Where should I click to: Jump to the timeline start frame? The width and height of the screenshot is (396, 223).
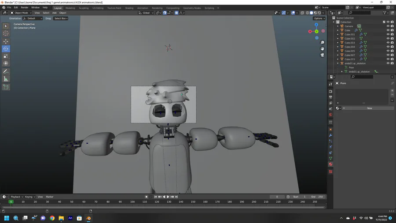pyautogui.click(x=156, y=197)
